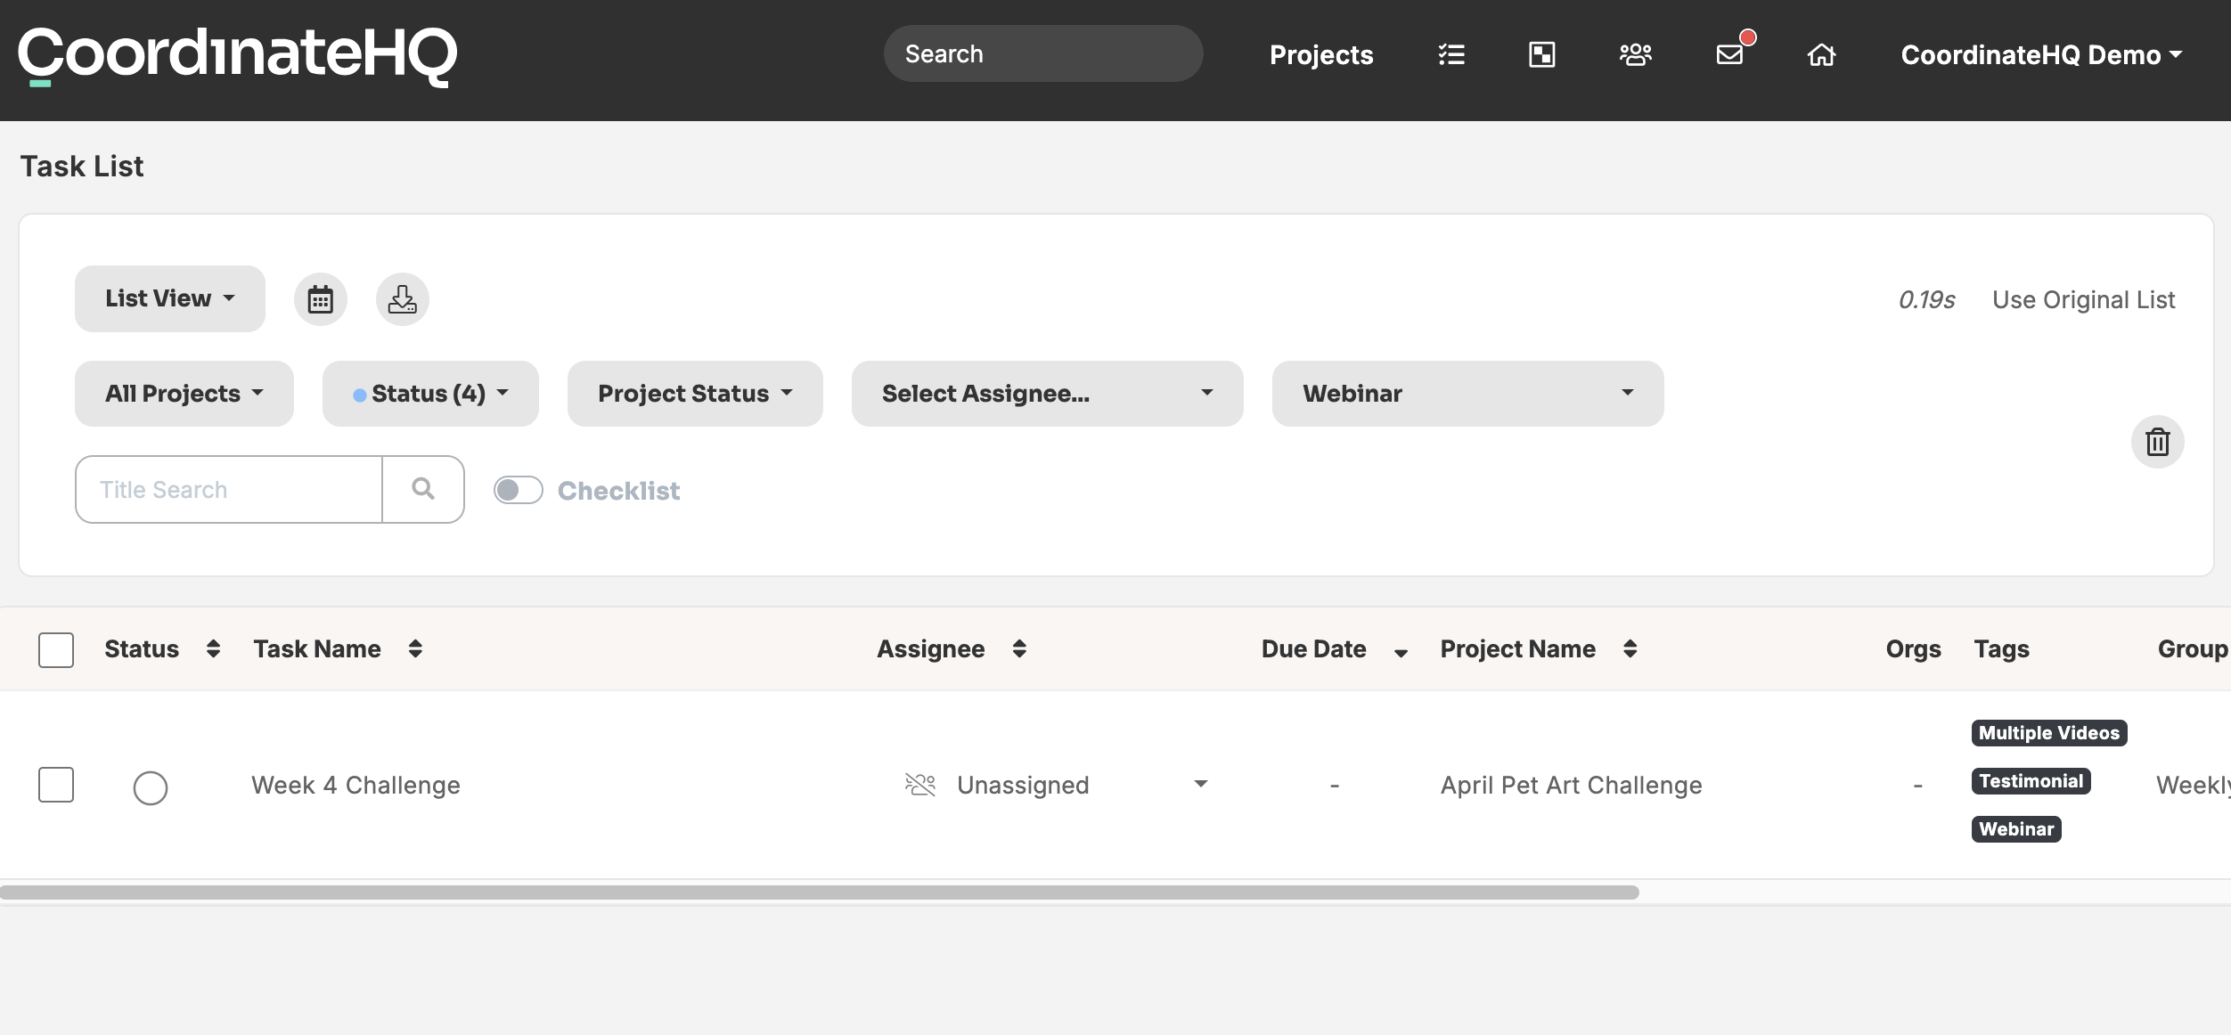Click the top Search field

[x=1043, y=53]
